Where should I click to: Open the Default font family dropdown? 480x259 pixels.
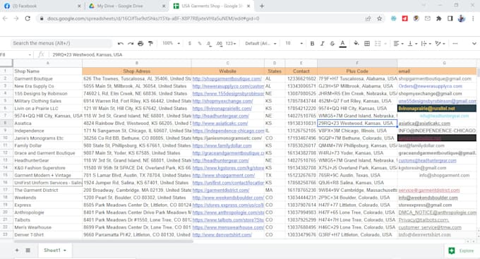coord(260,44)
